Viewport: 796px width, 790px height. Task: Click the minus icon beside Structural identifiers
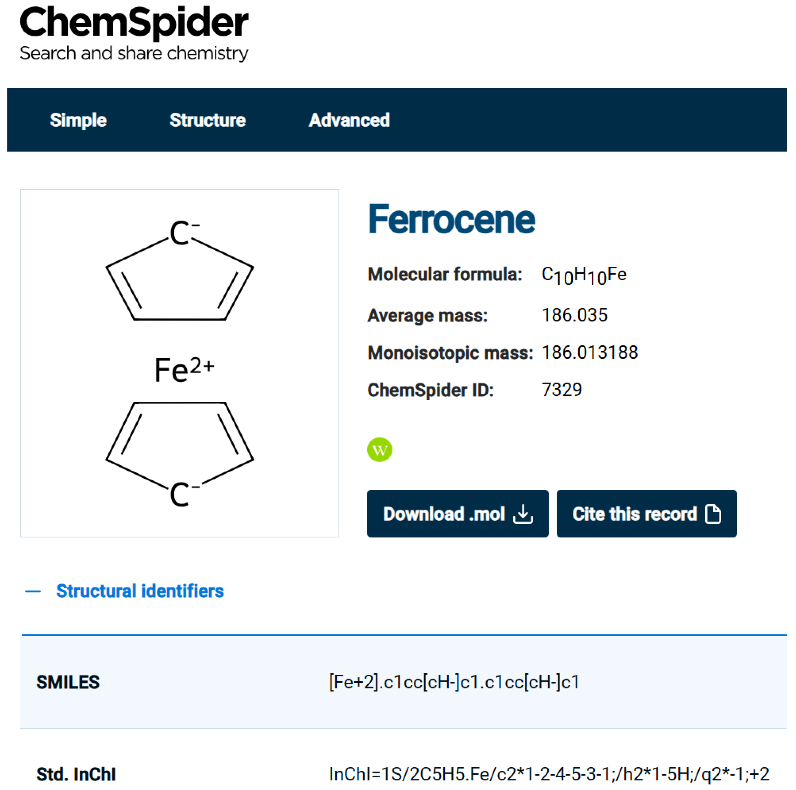(x=33, y=592)
